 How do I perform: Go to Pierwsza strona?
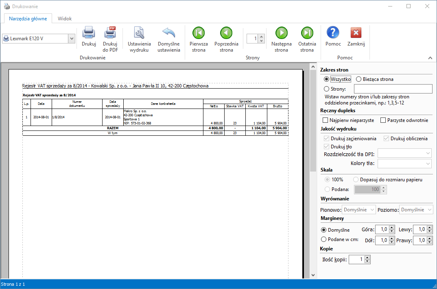pos(199,33)
